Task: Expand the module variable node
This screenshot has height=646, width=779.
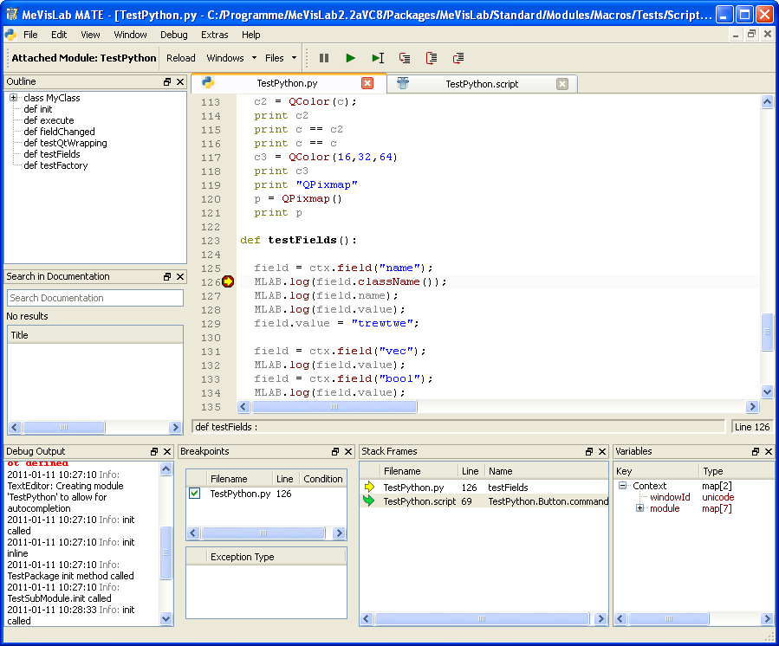Action: 639,508
